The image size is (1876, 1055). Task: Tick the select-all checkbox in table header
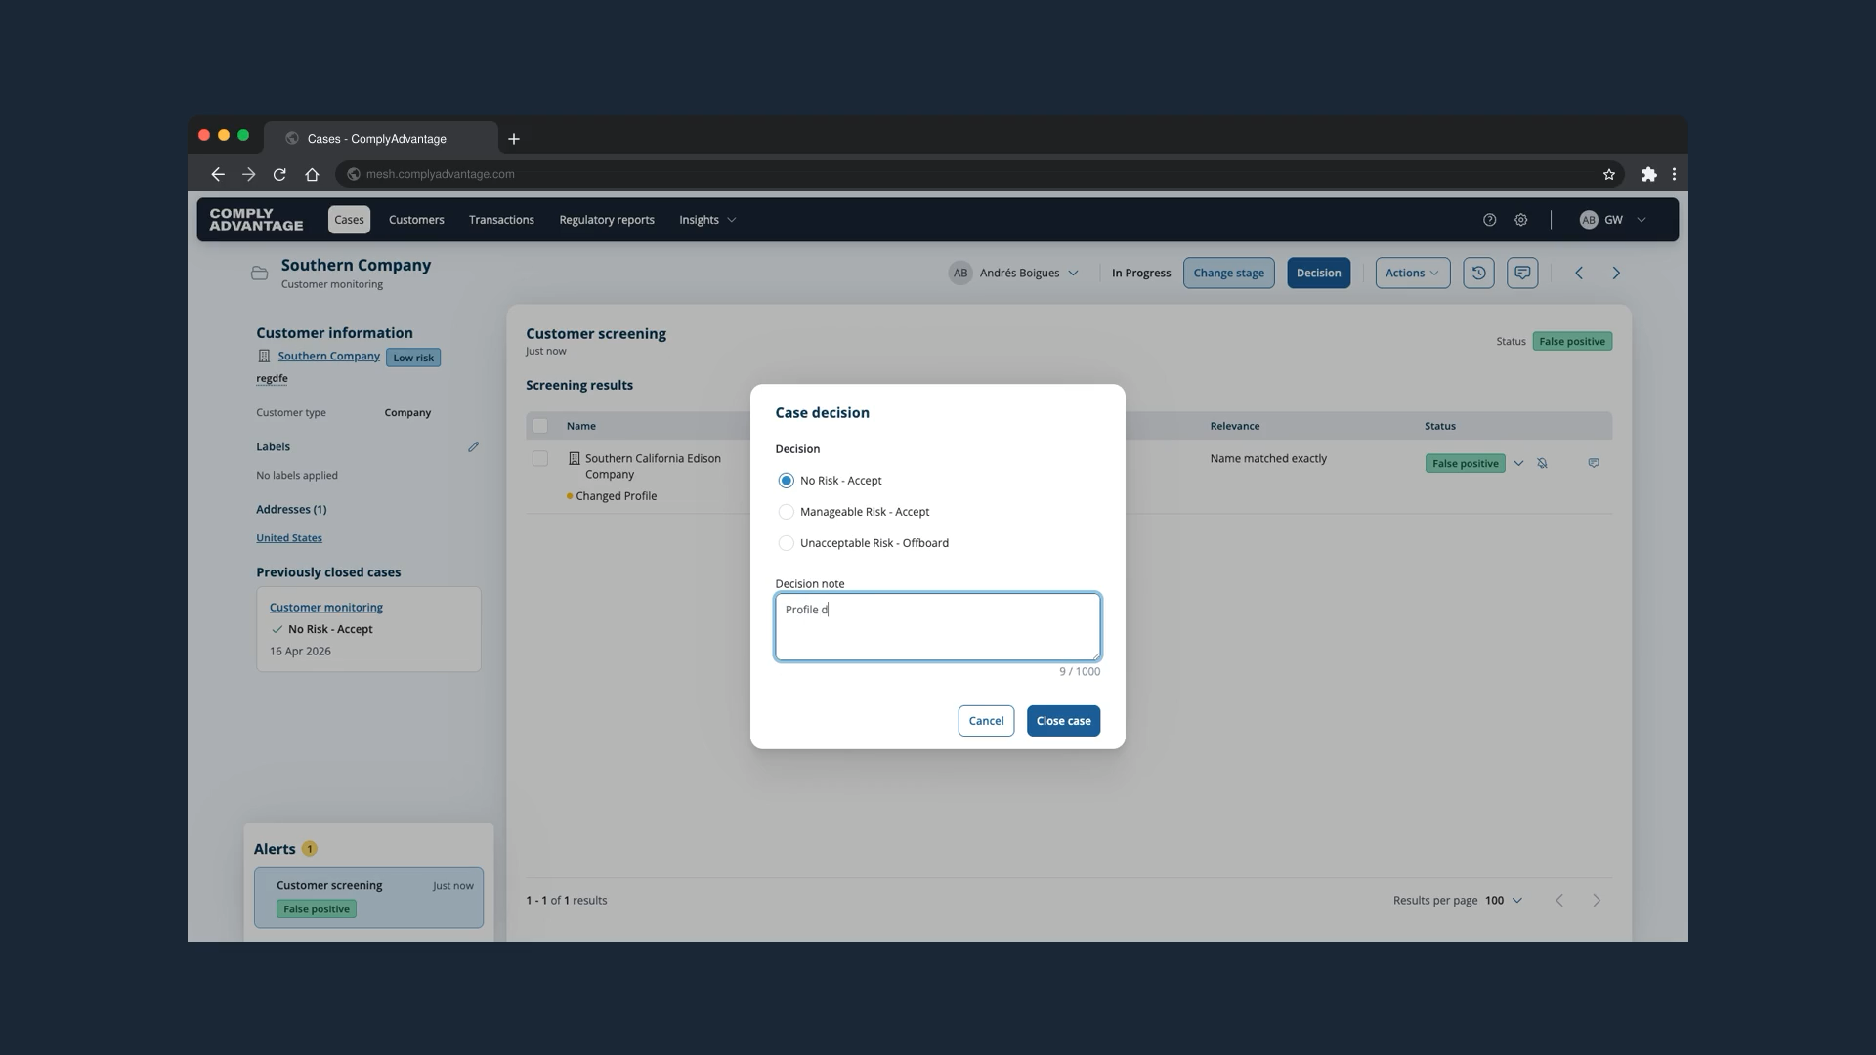click(x=540, y=426)
